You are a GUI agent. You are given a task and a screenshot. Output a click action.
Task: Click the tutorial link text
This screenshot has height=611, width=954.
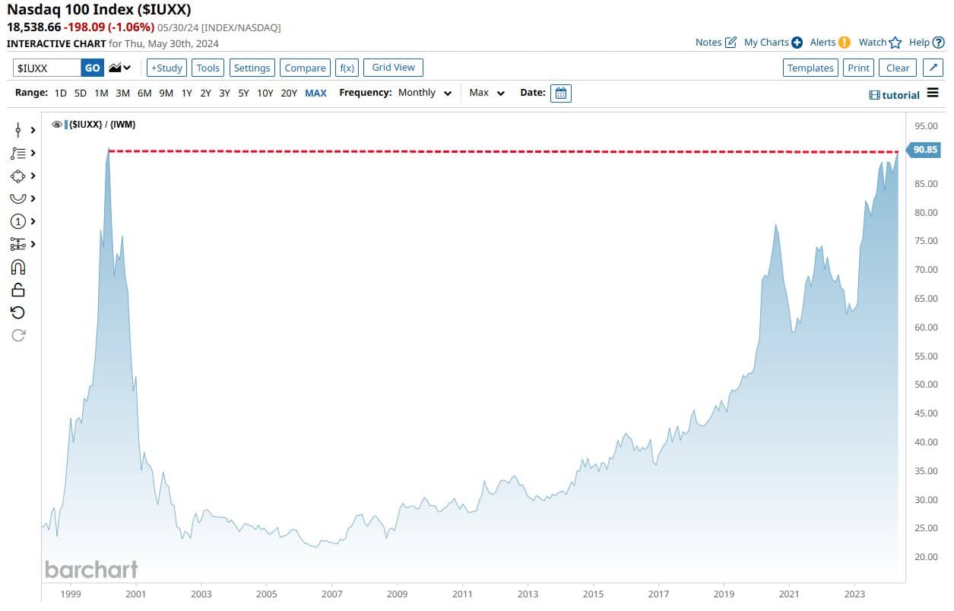point(901,95)
